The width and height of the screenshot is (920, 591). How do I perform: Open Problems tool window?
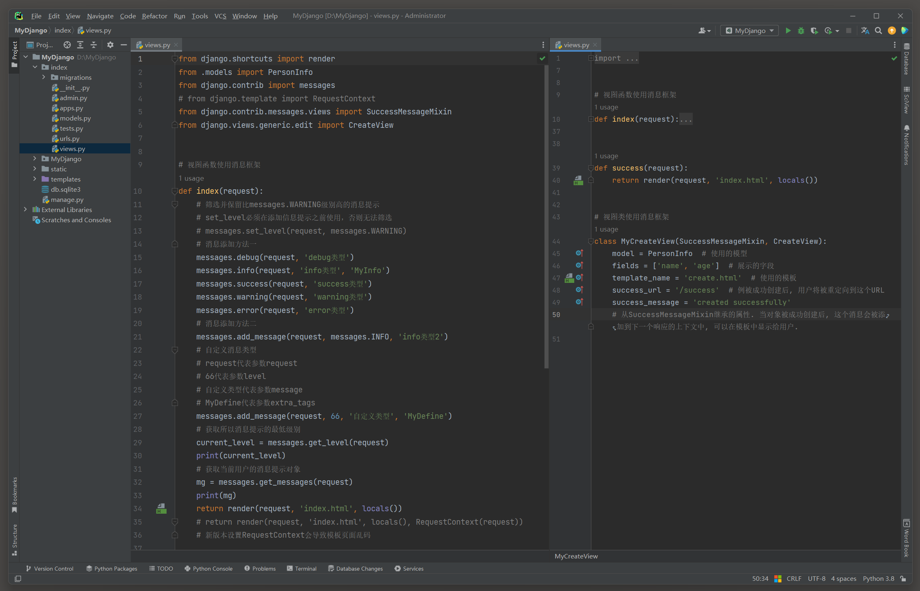pos(260,569)
